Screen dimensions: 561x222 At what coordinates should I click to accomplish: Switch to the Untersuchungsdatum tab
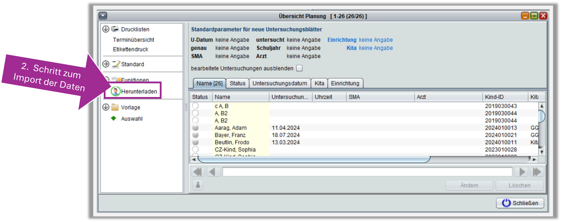click(x=280, y=83)
